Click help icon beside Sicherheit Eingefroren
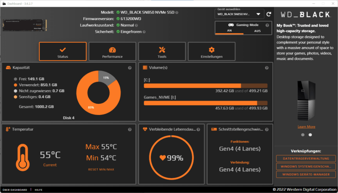 click(x=144, y=32)
